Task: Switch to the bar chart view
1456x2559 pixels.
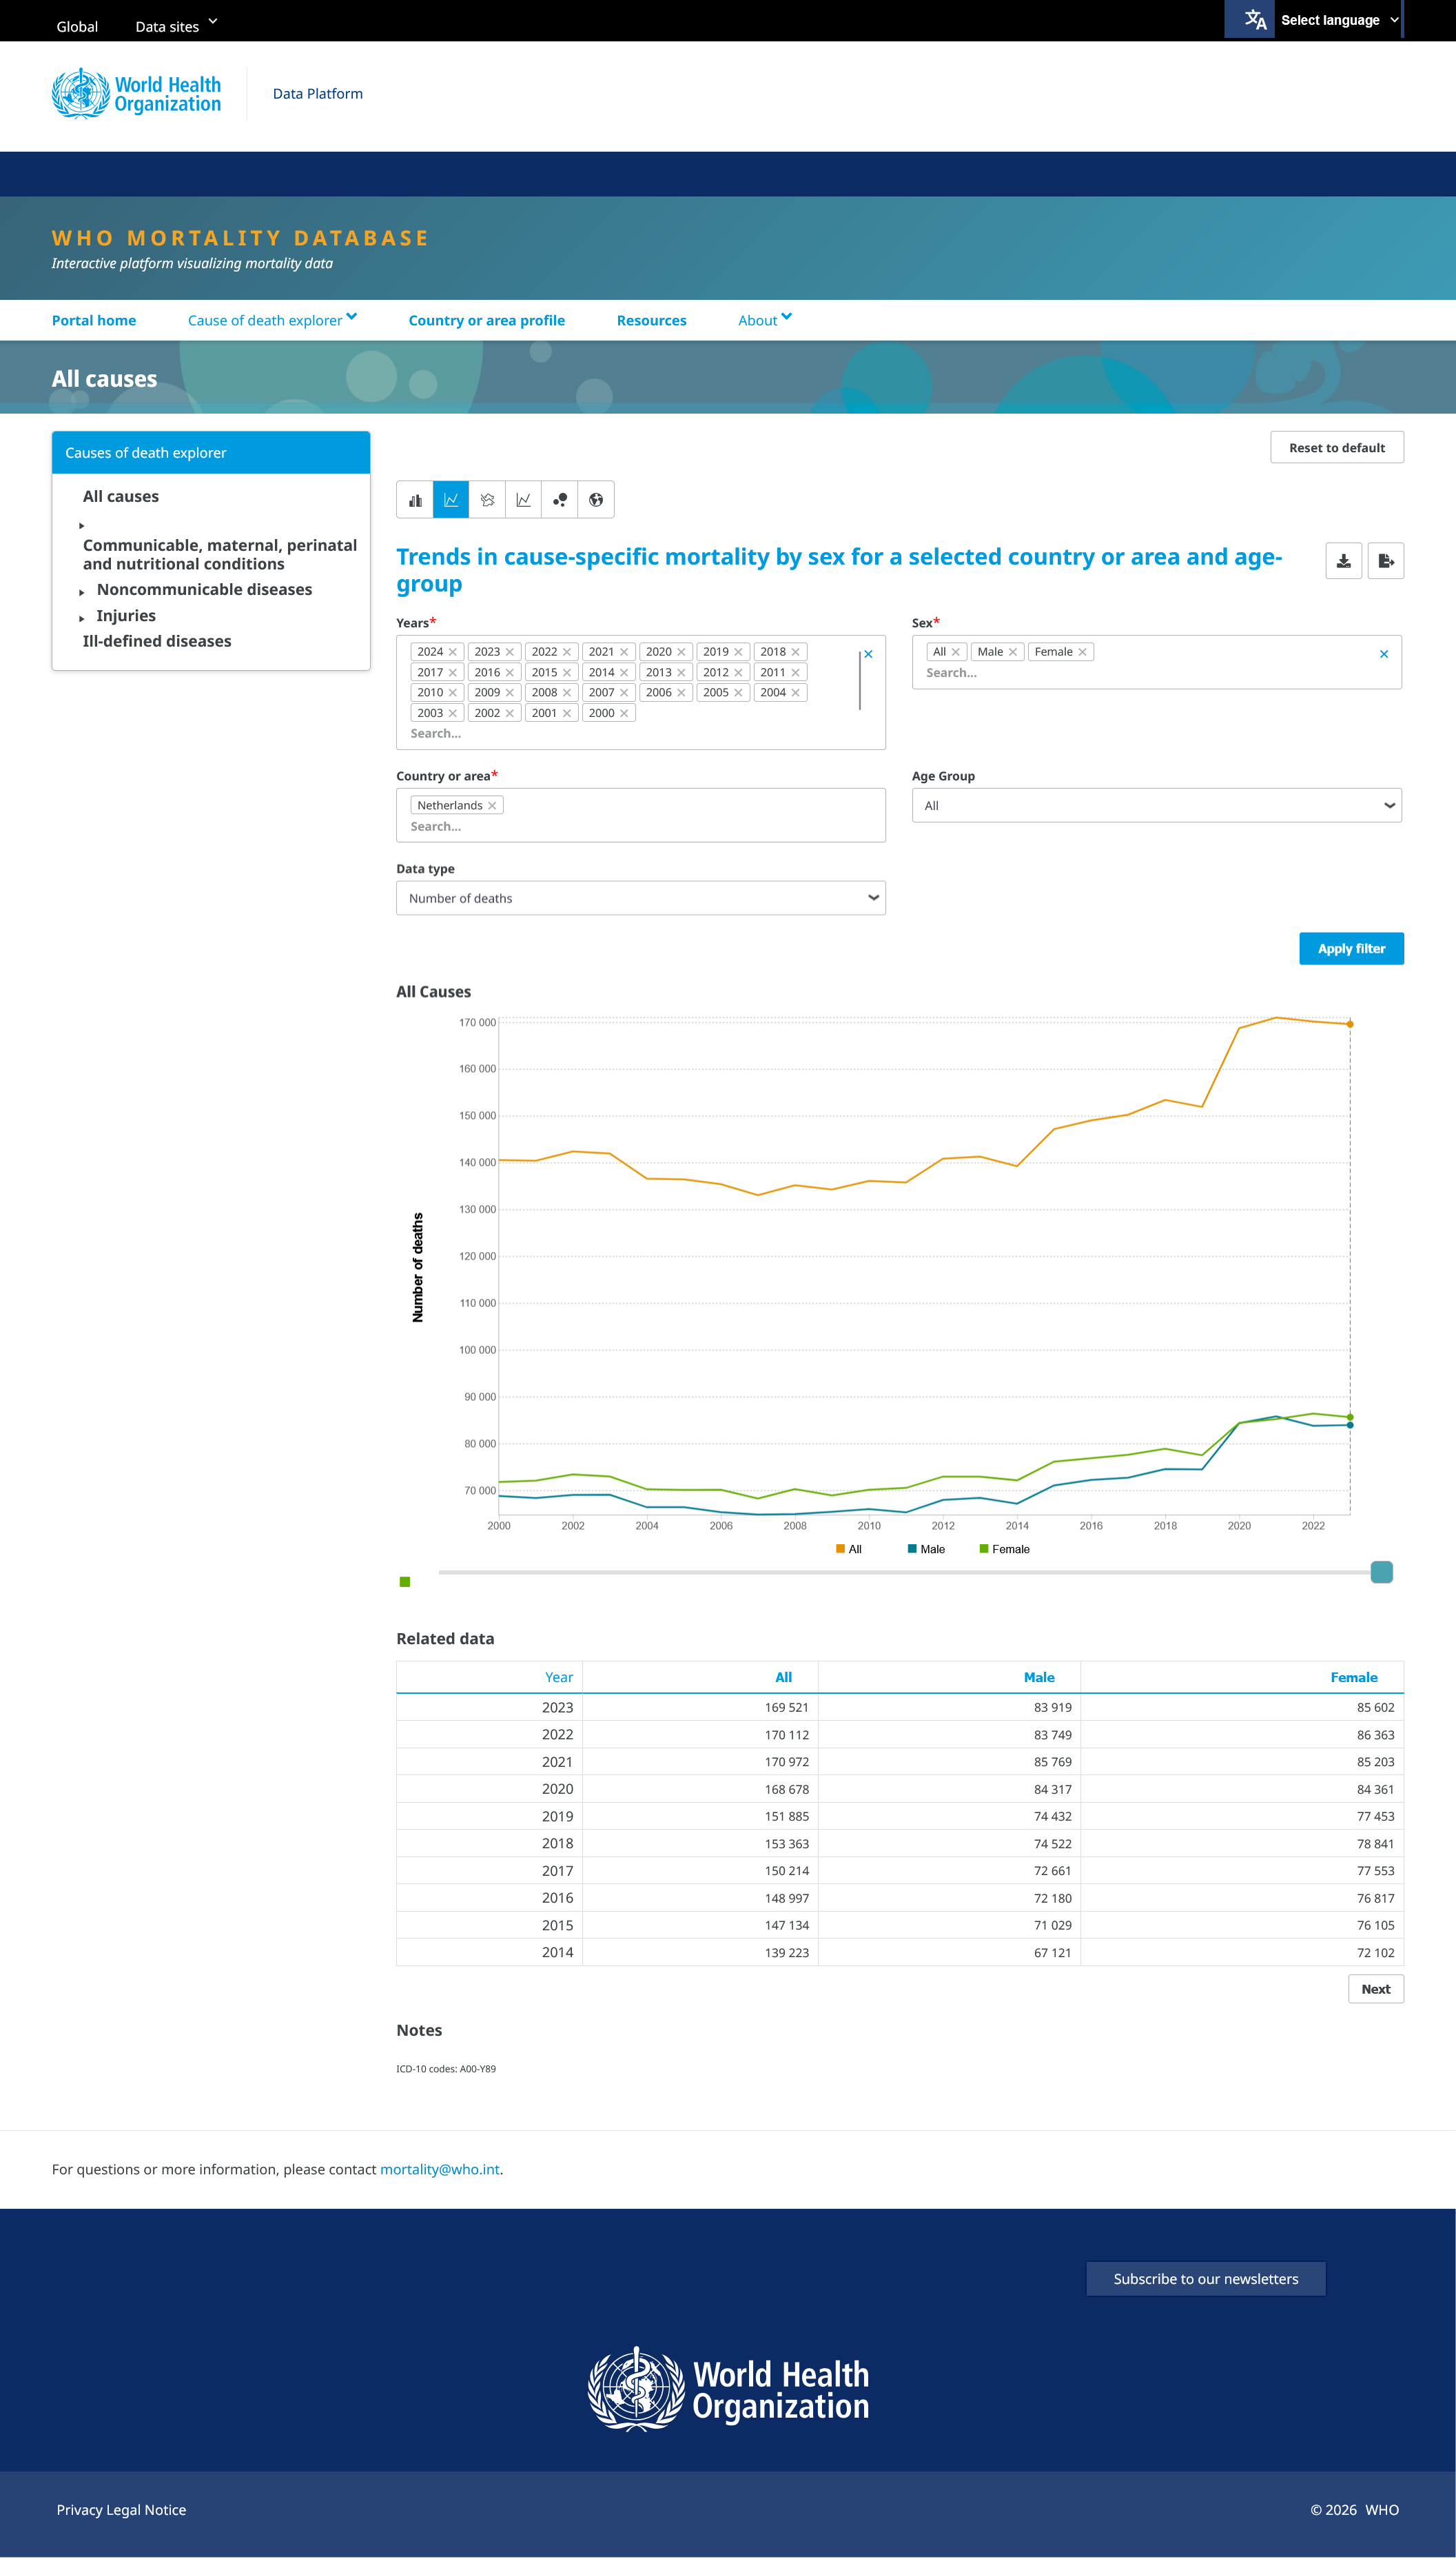Action: (415, 500)
